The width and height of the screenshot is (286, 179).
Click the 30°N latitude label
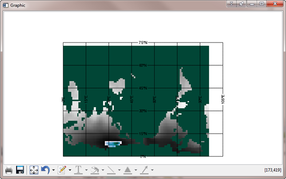pyautogui.click(x=143, y=111)
